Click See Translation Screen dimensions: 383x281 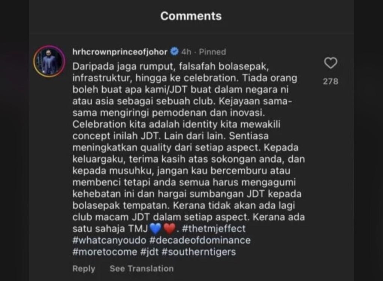[x=142, y=269]
